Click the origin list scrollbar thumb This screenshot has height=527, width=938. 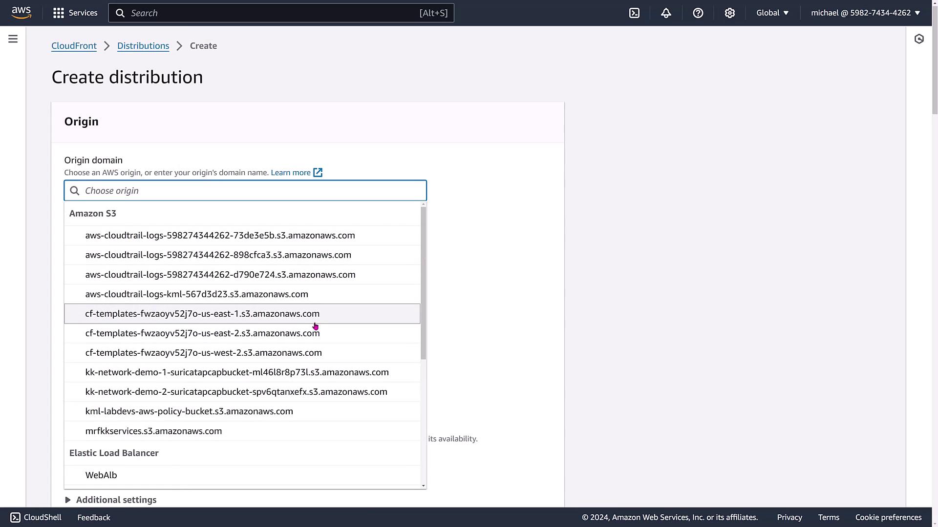coord(423,283)
